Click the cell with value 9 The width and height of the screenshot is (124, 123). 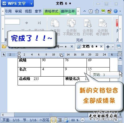[75, 72]
